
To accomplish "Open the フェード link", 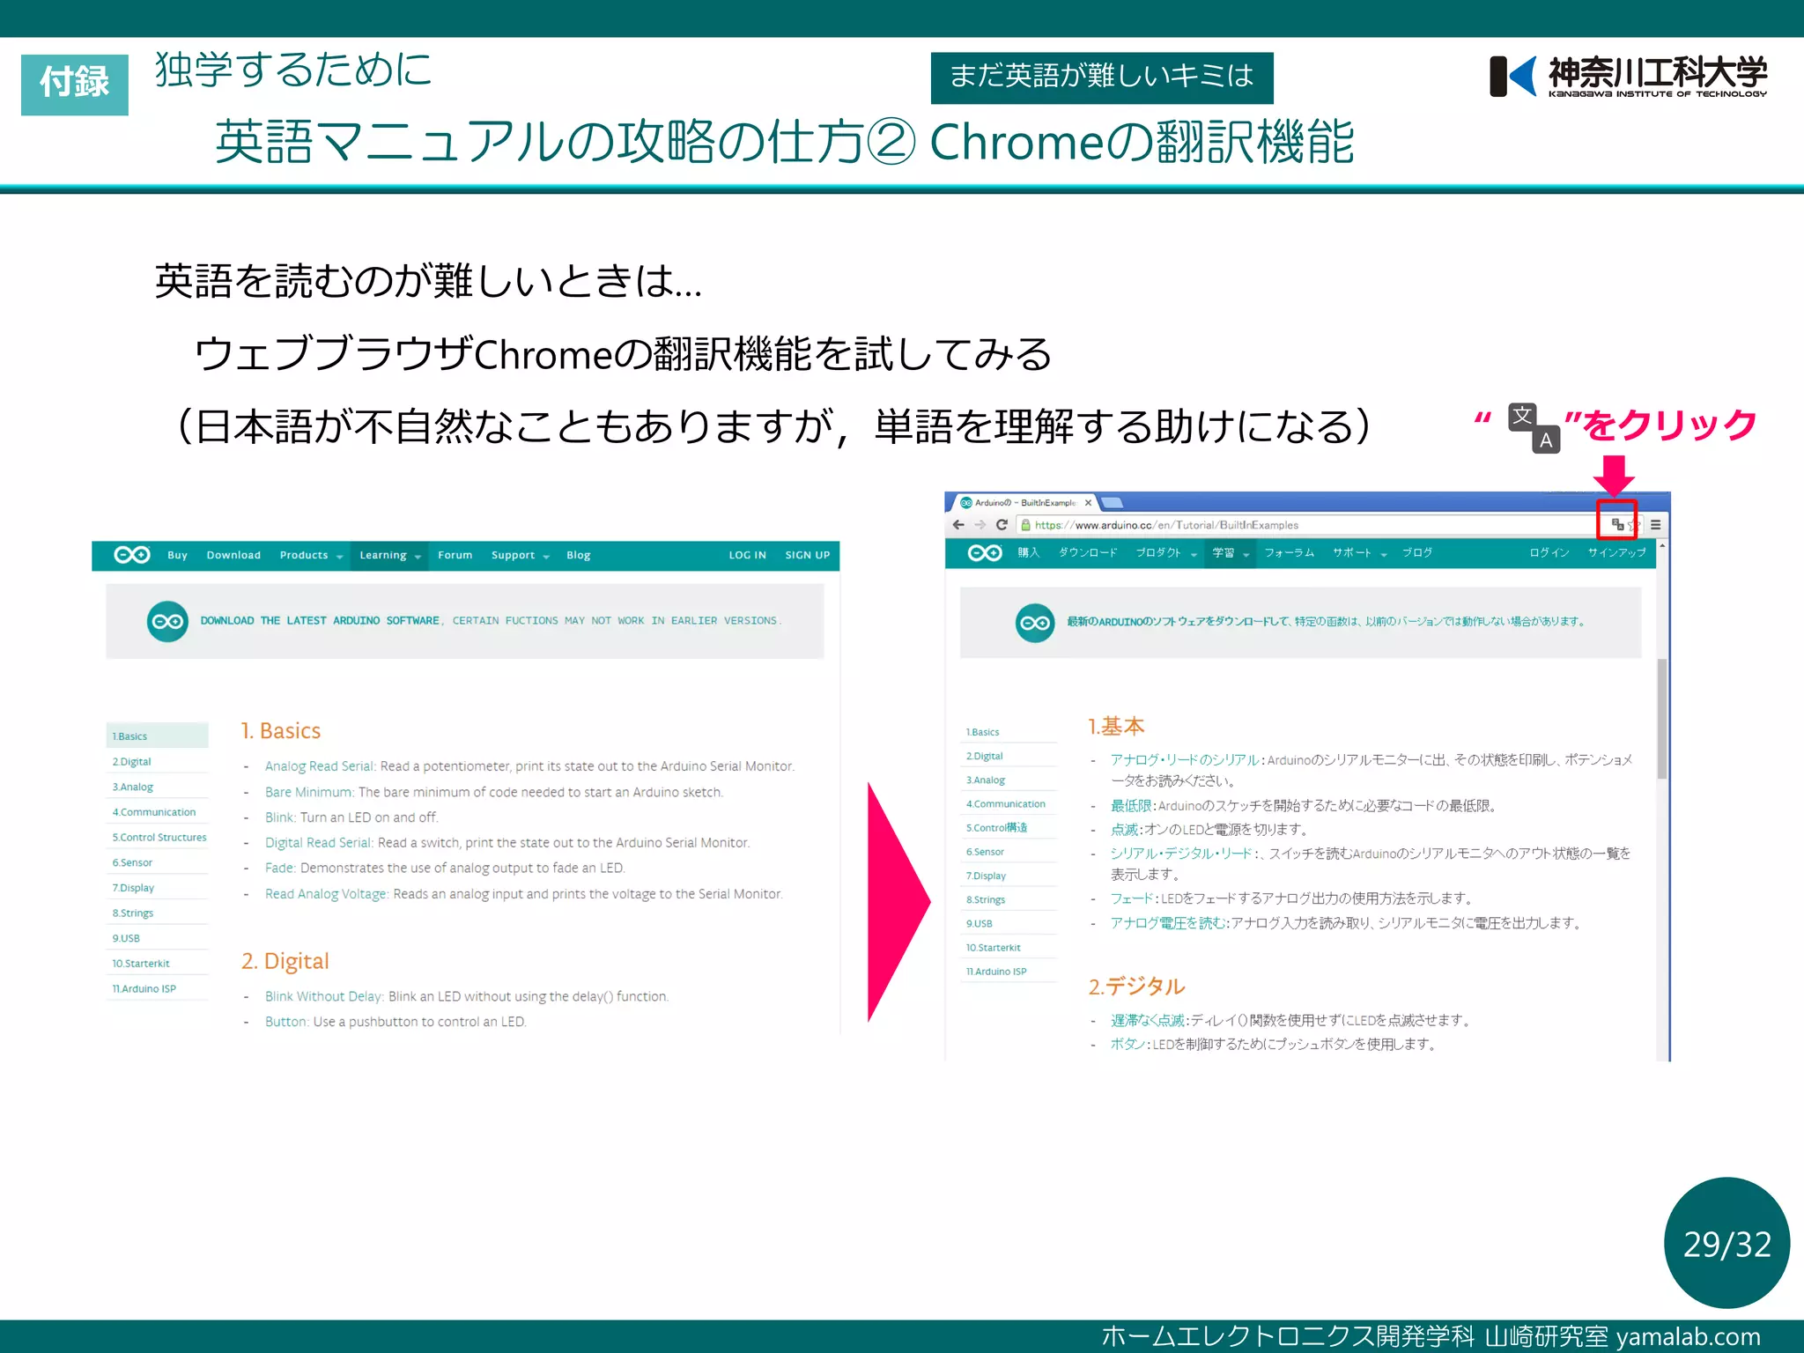I will point(1132,898).
